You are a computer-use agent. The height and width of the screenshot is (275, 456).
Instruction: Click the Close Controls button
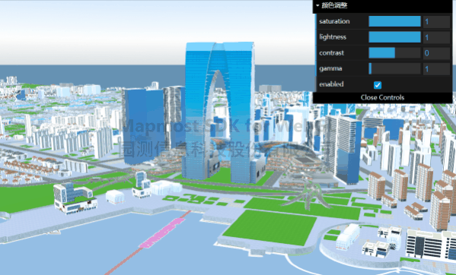[382, 97]
